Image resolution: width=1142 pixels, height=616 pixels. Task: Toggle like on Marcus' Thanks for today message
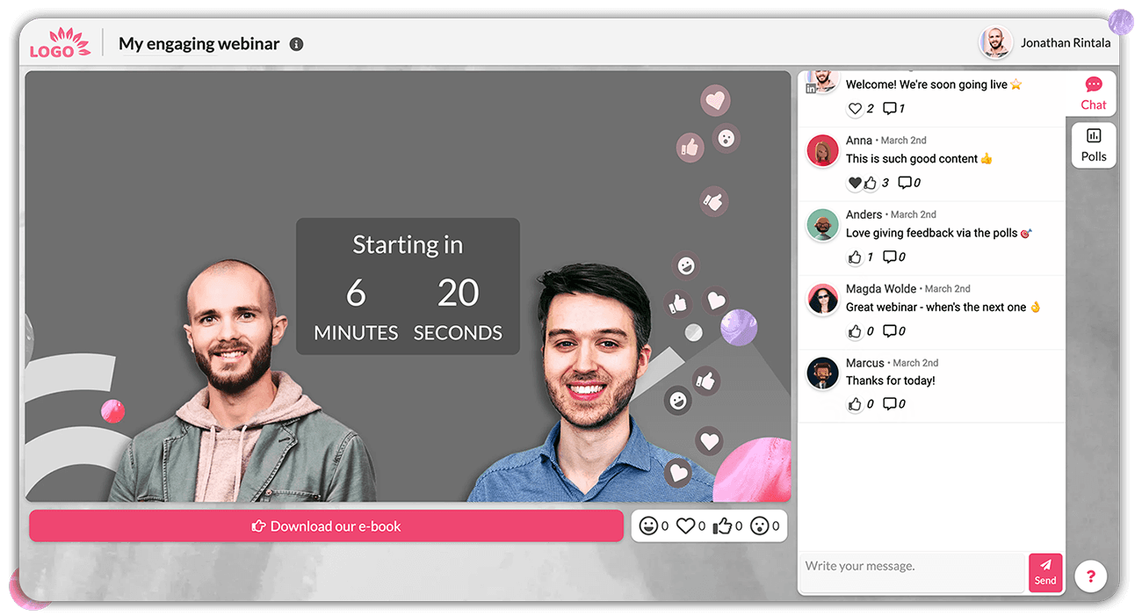855,404
